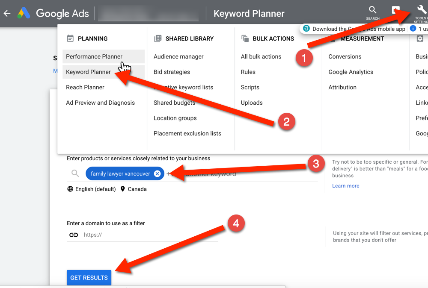The height and width of the screenshot is (288, 428).
Task: Click the mobile app icon in notification
Action: pyautogui.click(x=306, y=29)
